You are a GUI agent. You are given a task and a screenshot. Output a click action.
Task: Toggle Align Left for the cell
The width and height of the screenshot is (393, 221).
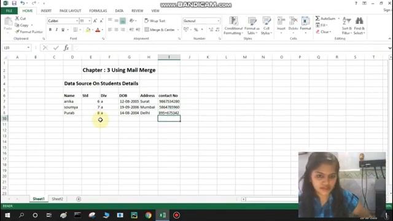110,29
